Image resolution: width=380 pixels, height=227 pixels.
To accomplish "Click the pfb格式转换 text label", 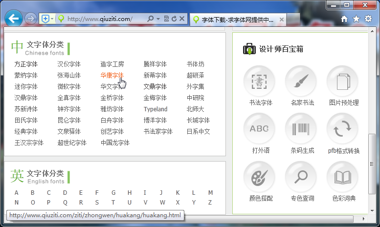I will 344,151.
